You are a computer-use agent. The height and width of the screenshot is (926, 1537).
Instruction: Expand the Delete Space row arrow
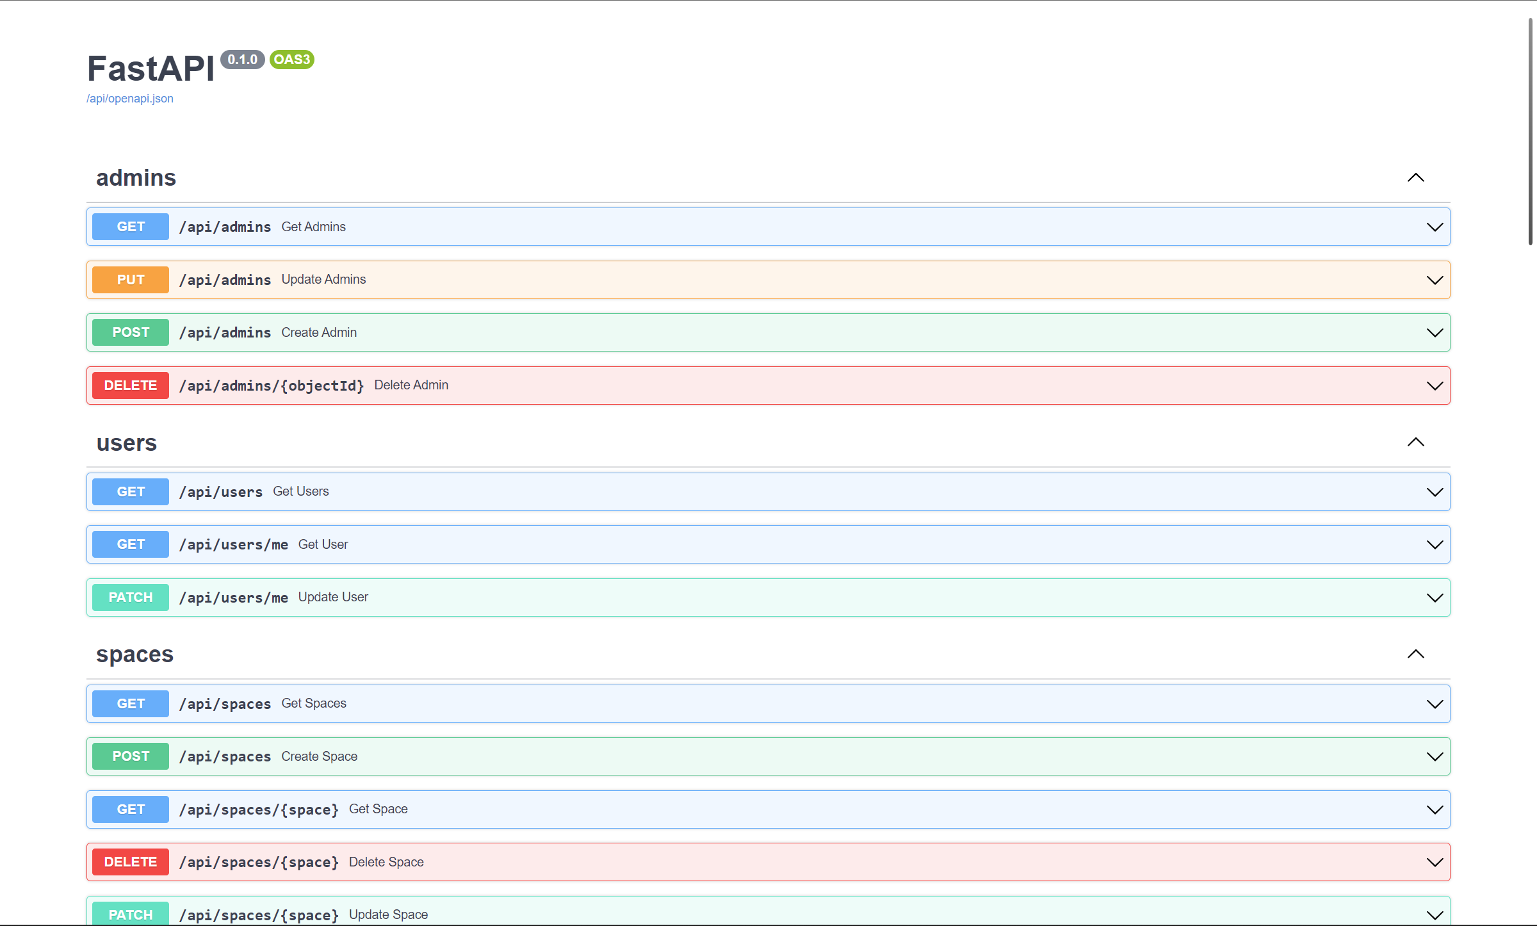pos(1435,863)
